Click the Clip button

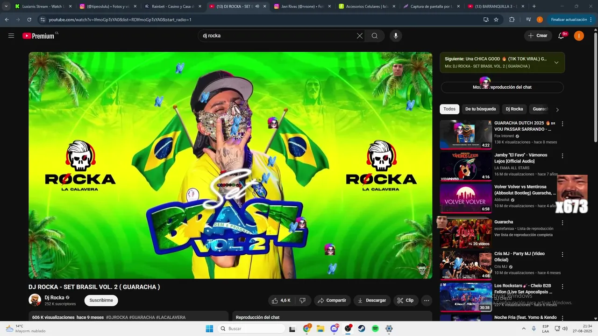click(x=406, y=301)
